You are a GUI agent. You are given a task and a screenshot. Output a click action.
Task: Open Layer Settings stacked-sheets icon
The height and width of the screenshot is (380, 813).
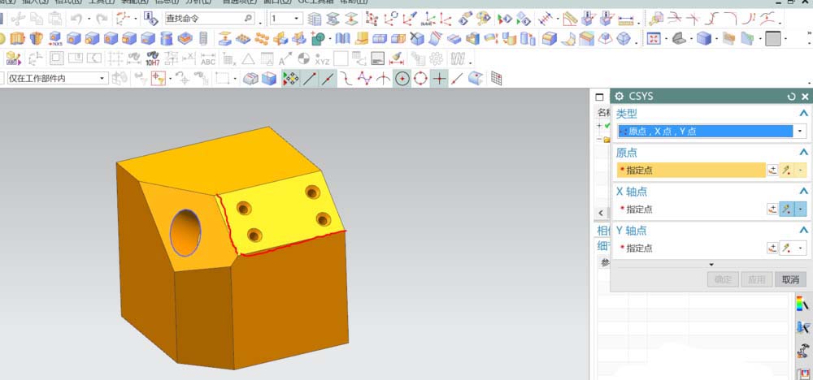(314, 19)
